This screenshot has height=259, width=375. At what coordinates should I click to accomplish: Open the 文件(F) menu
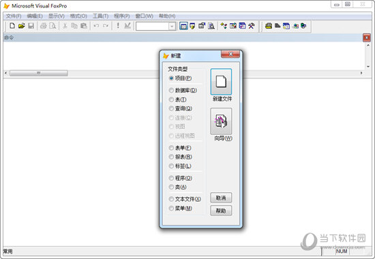[14, 16]
